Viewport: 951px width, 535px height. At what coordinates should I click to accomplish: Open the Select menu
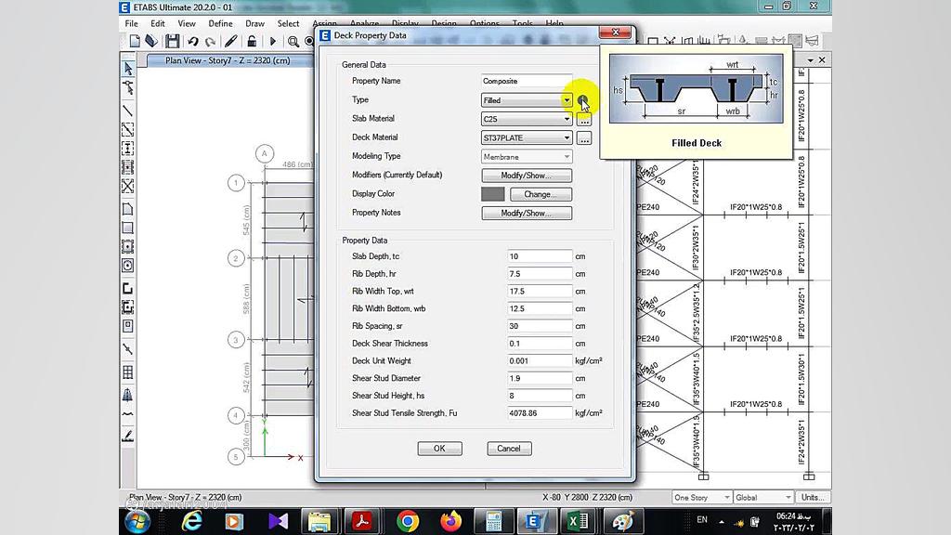click(288, 23)
